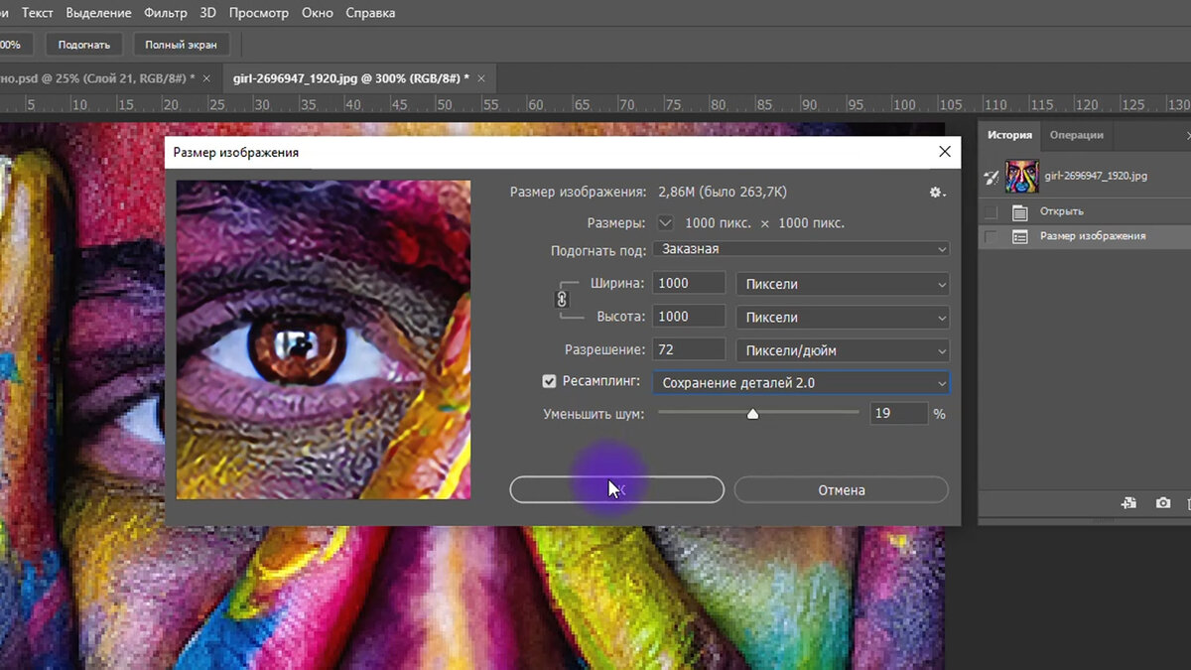This screenshot has width=1191, height=670.
Task: Open the Подогнать под dropdown showing Заказная
Action: click(801, 249)
